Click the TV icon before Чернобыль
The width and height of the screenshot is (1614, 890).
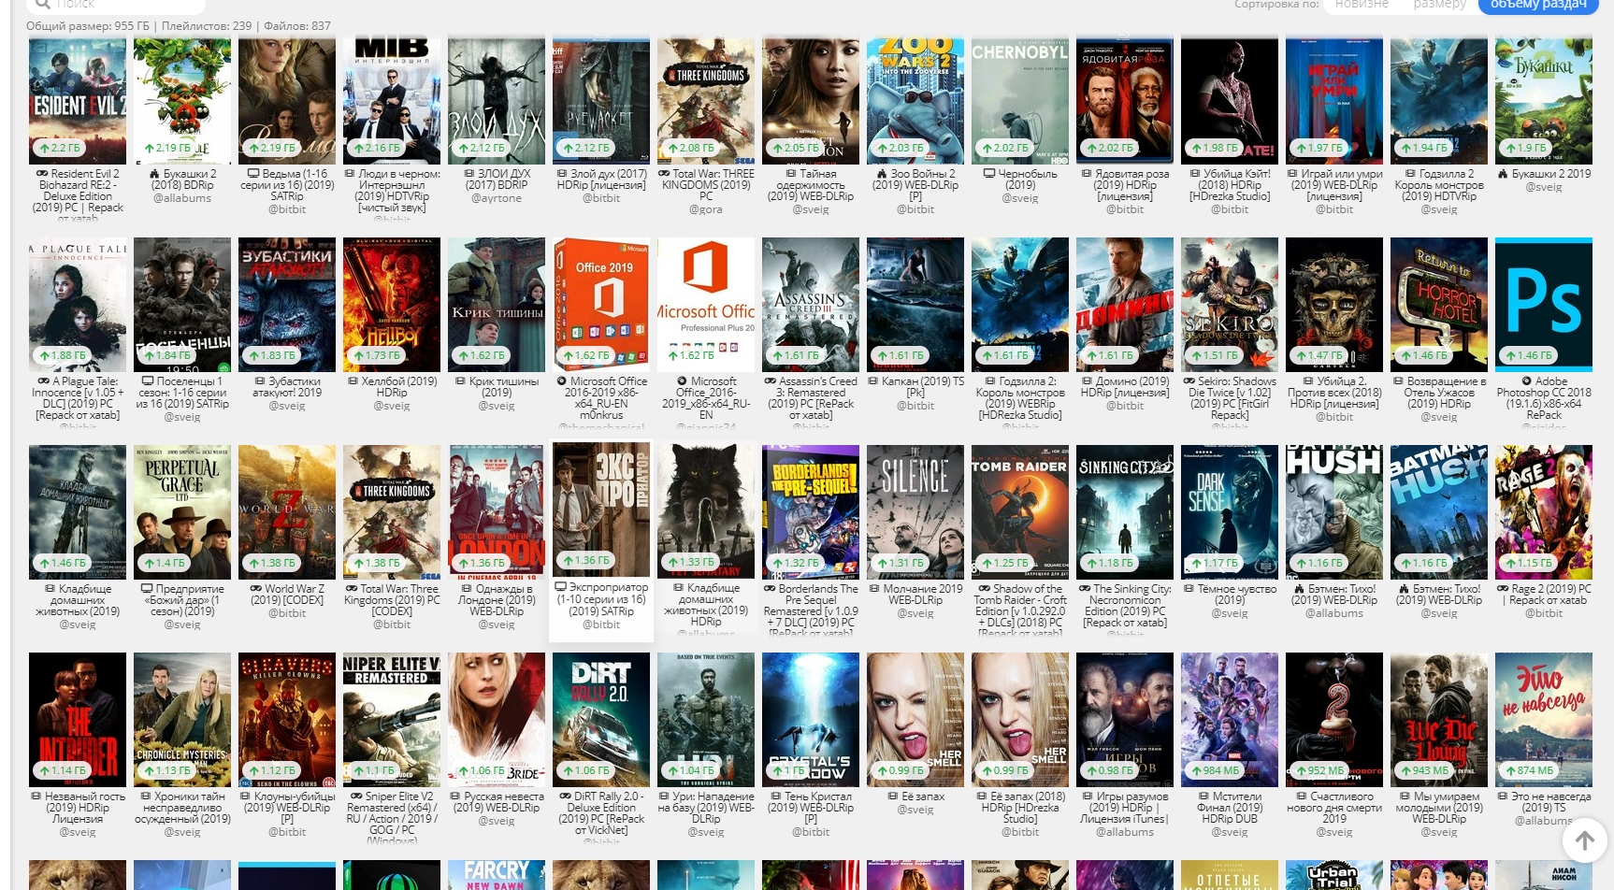pos(989,174)
